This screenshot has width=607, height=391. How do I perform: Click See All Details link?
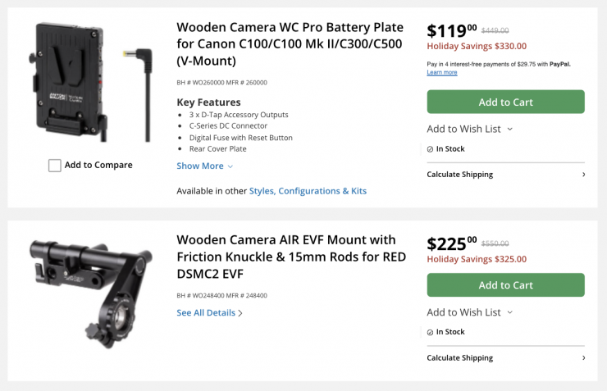point(205,313)
